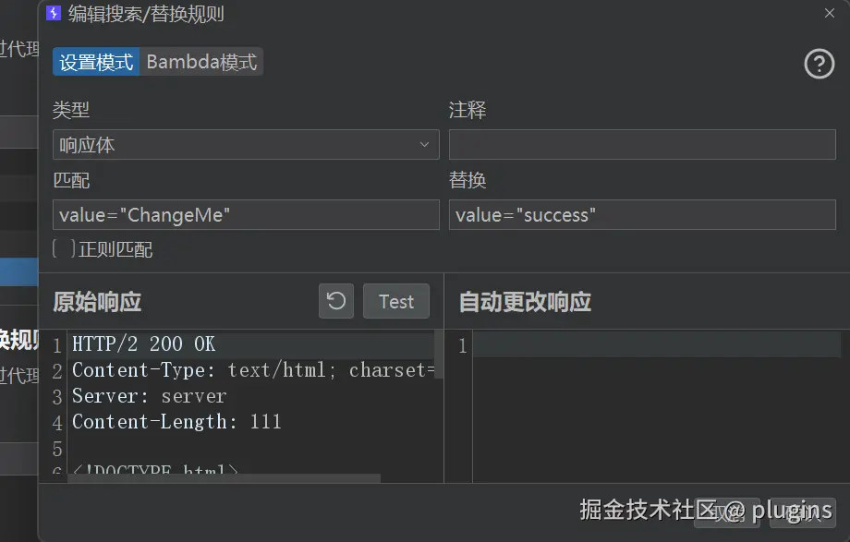The width and height of the screenshot is (850, 542).
Task: Switch to the 设置模式 tab
Action: coord(96,62)
